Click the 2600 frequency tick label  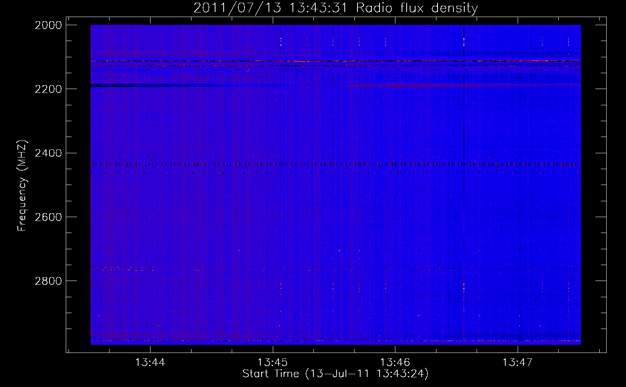(x=48, y=217)
